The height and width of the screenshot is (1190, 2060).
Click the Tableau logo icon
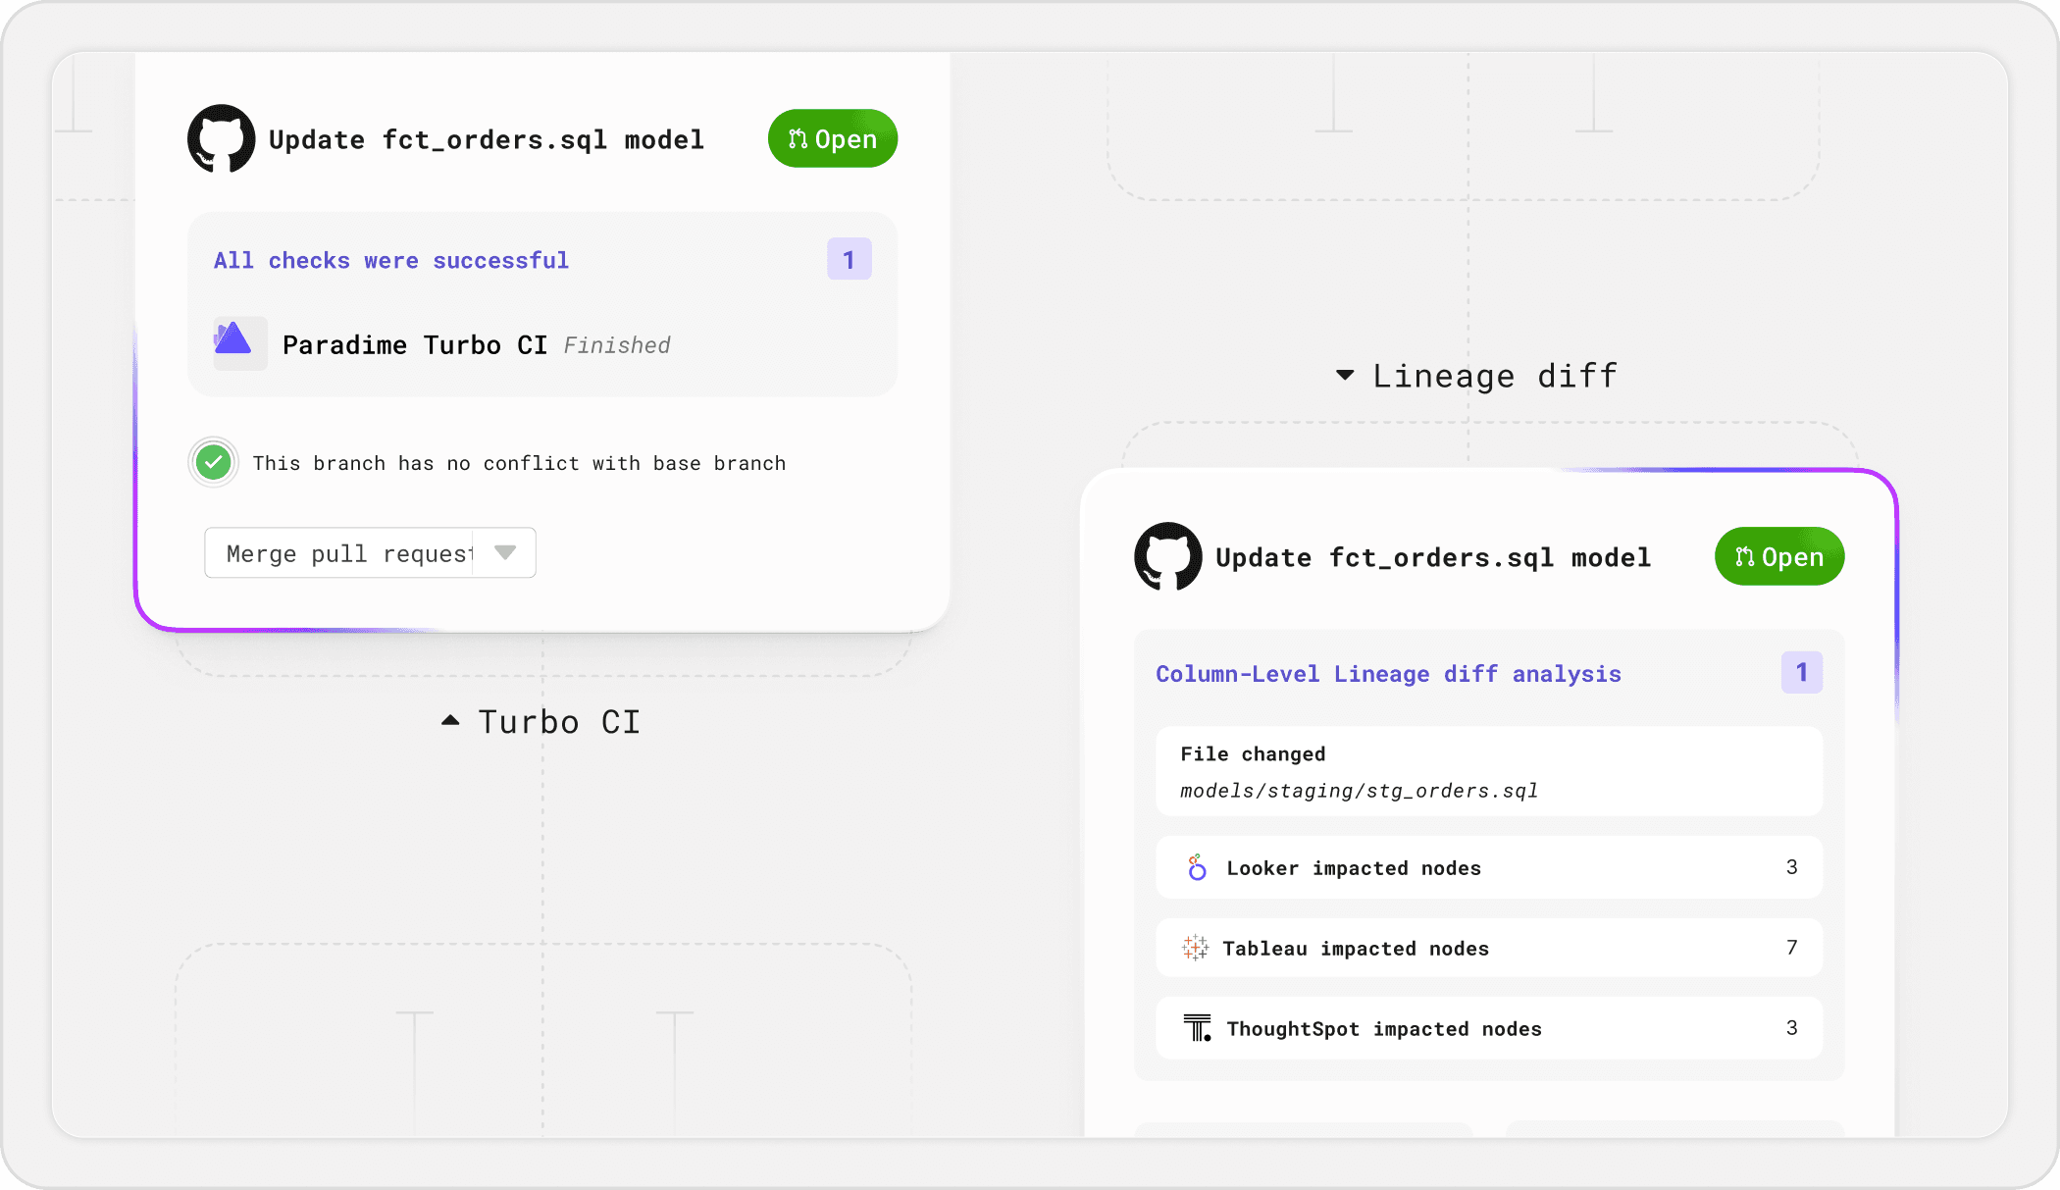tap(1196, 948)
